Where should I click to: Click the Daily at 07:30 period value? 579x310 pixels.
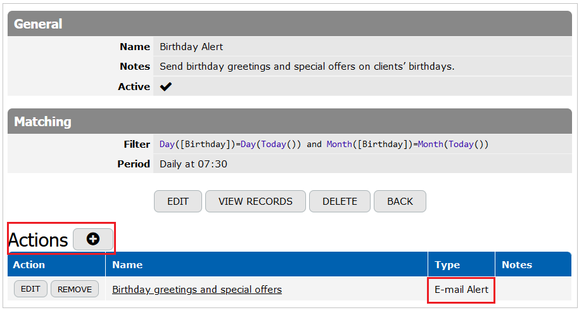(x=193, y=164)
